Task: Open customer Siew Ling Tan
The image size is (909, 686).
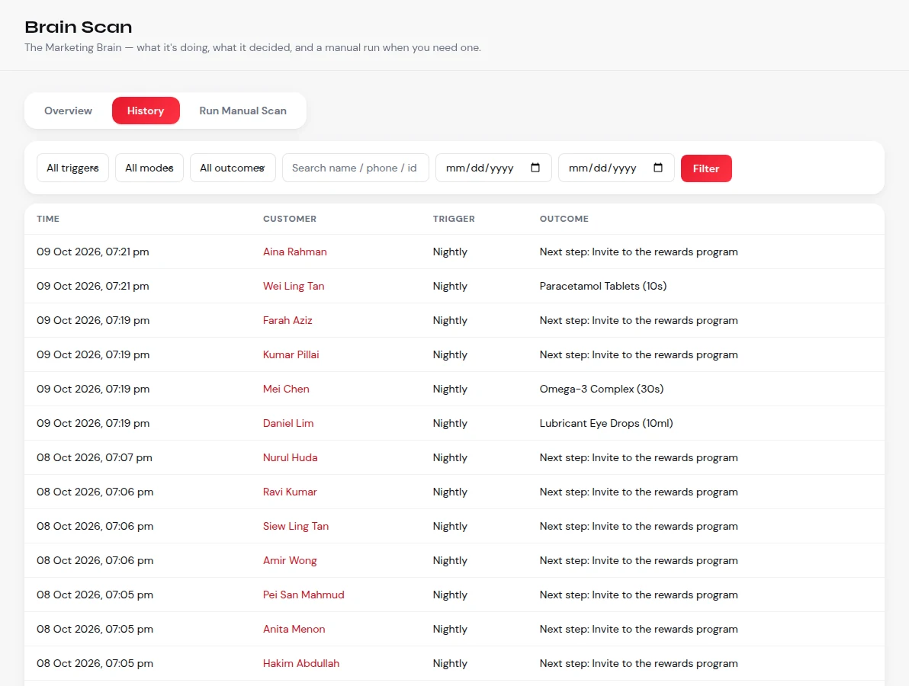Action: (296, 525)
